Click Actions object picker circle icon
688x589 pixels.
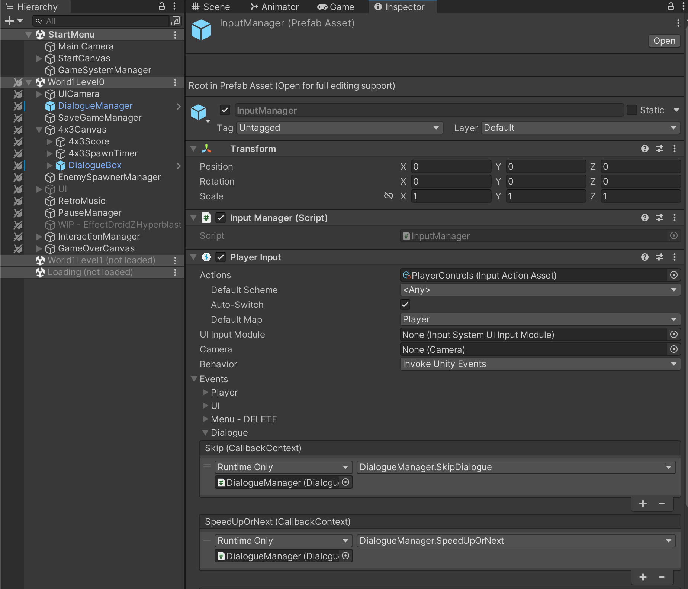point(673,275)
